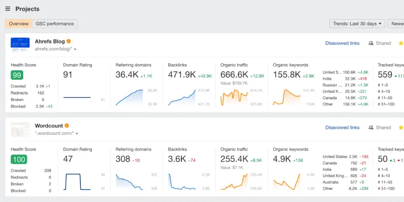Click the Ahrefs Blog organic traffic chart
The height and width of the screenshot is (202, 404).
tap(234, 97)
